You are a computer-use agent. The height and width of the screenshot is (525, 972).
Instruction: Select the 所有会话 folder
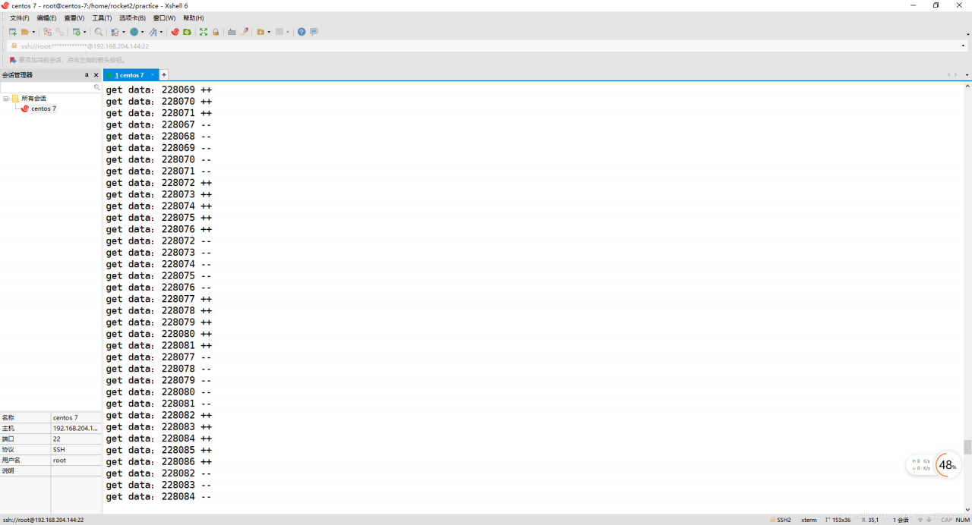click(x=33, y=98)
